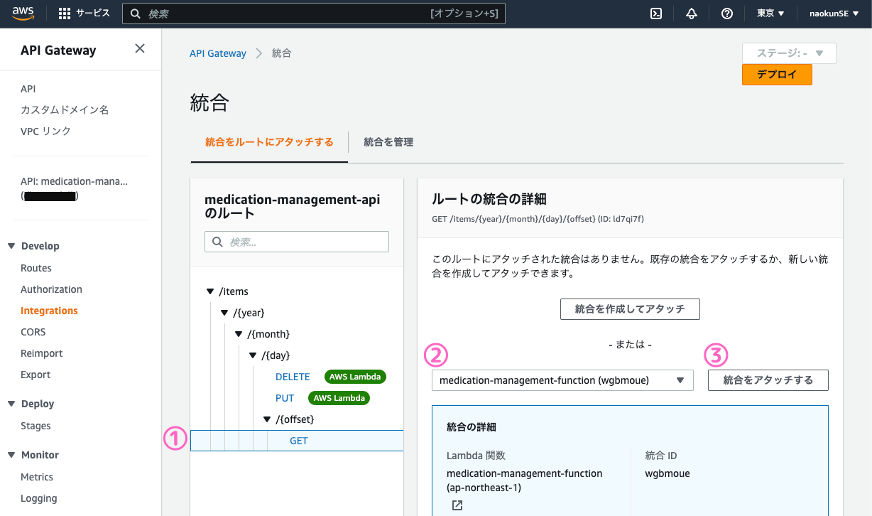The image size is (872, 516).
Task: Click the デプロイ button
Action: click(x=777, y=75)
